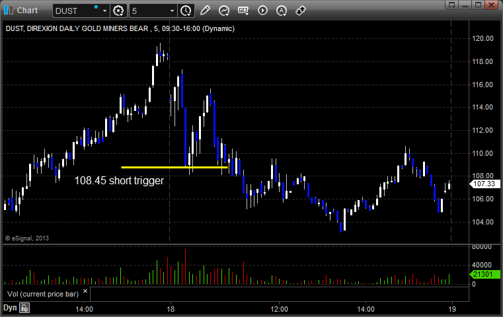Viewport: 503px width, 317px height.
Task: Click the 106.00 price axis label
Action: click(483, 199)
